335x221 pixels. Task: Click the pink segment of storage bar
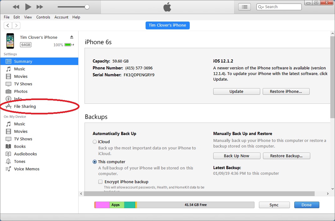[102, 205]
